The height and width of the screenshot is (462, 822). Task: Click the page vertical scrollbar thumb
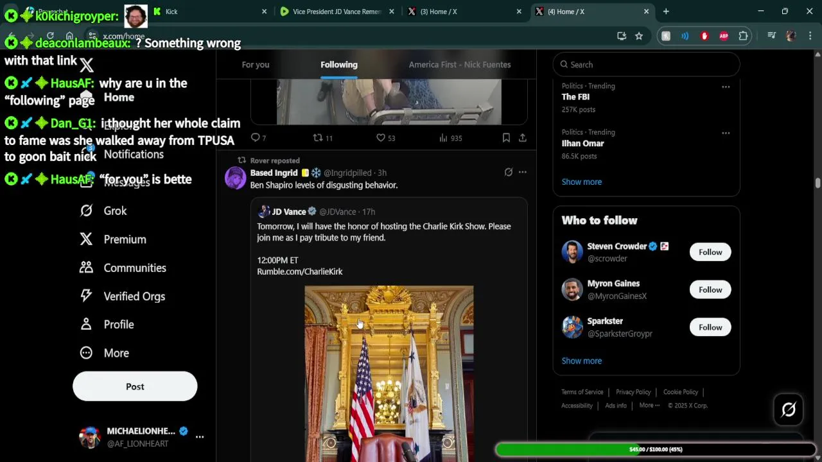[818, 182]
